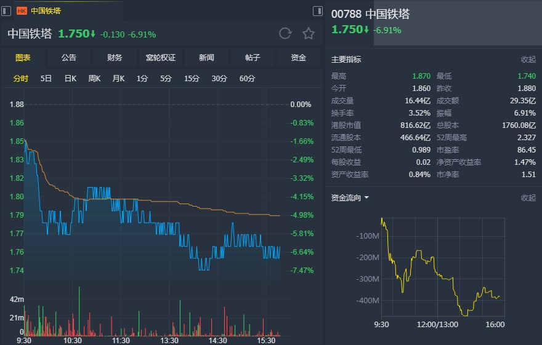The image size is (542, 345).
Task: Open the 资金流向 dropdown arrow
Action: (x=366, y=197)
